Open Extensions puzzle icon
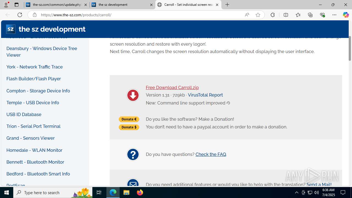The height and width of the screenshot is (198, 352). tap(273, 15)
